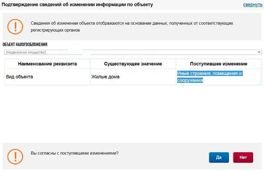Click the Жилые дома existing value cell

(133, 77)
